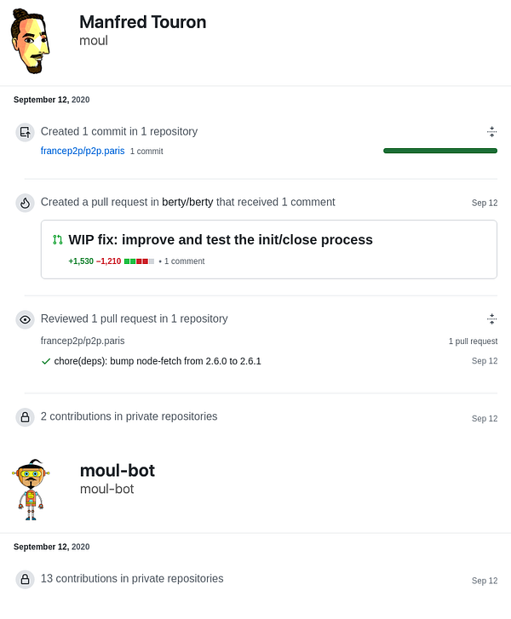The width and height of the screenshot is (511, 619).
Task: Click the green pull request icon by WIP fix
Action: [x=58, y=239]
